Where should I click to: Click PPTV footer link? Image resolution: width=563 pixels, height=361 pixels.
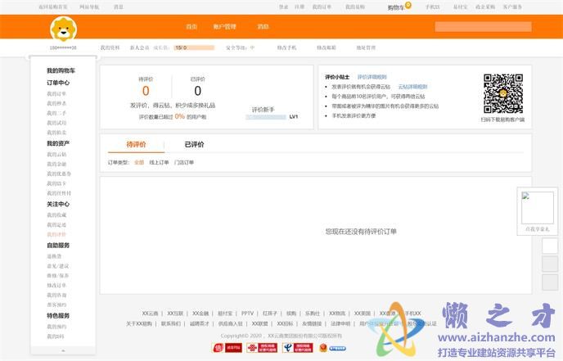pos(247,314)
